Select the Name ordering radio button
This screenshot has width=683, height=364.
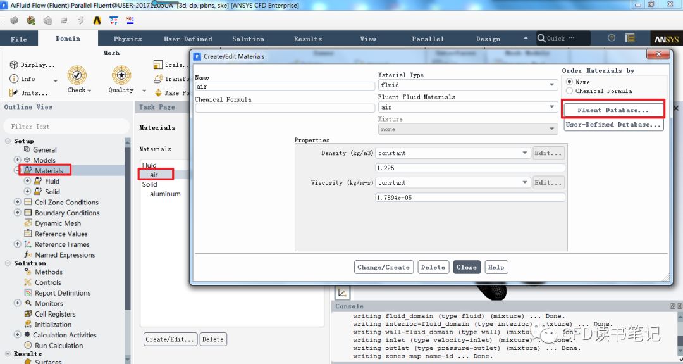point(569,82)
